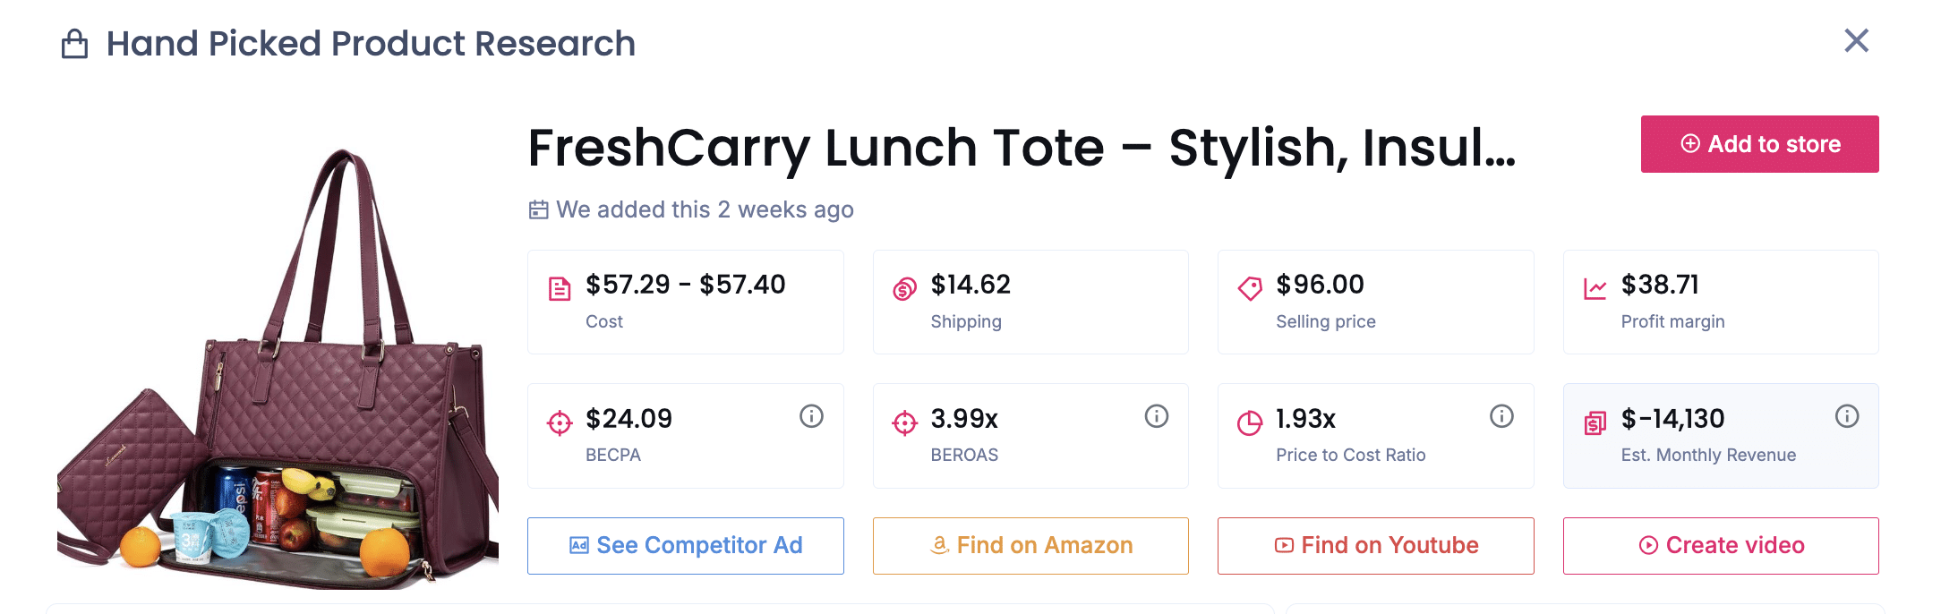Select Create video
Viewport: 1941px width, 614px height.
click(1720, 545)
